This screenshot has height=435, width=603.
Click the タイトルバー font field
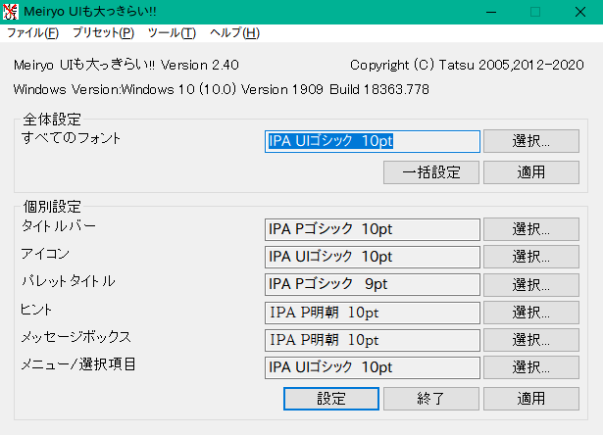[373, 229]
